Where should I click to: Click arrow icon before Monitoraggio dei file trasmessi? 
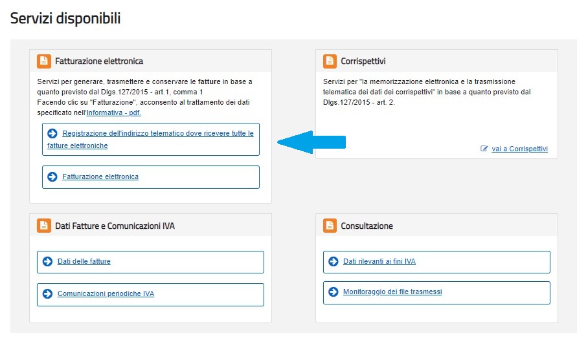(x=334, y=292)
